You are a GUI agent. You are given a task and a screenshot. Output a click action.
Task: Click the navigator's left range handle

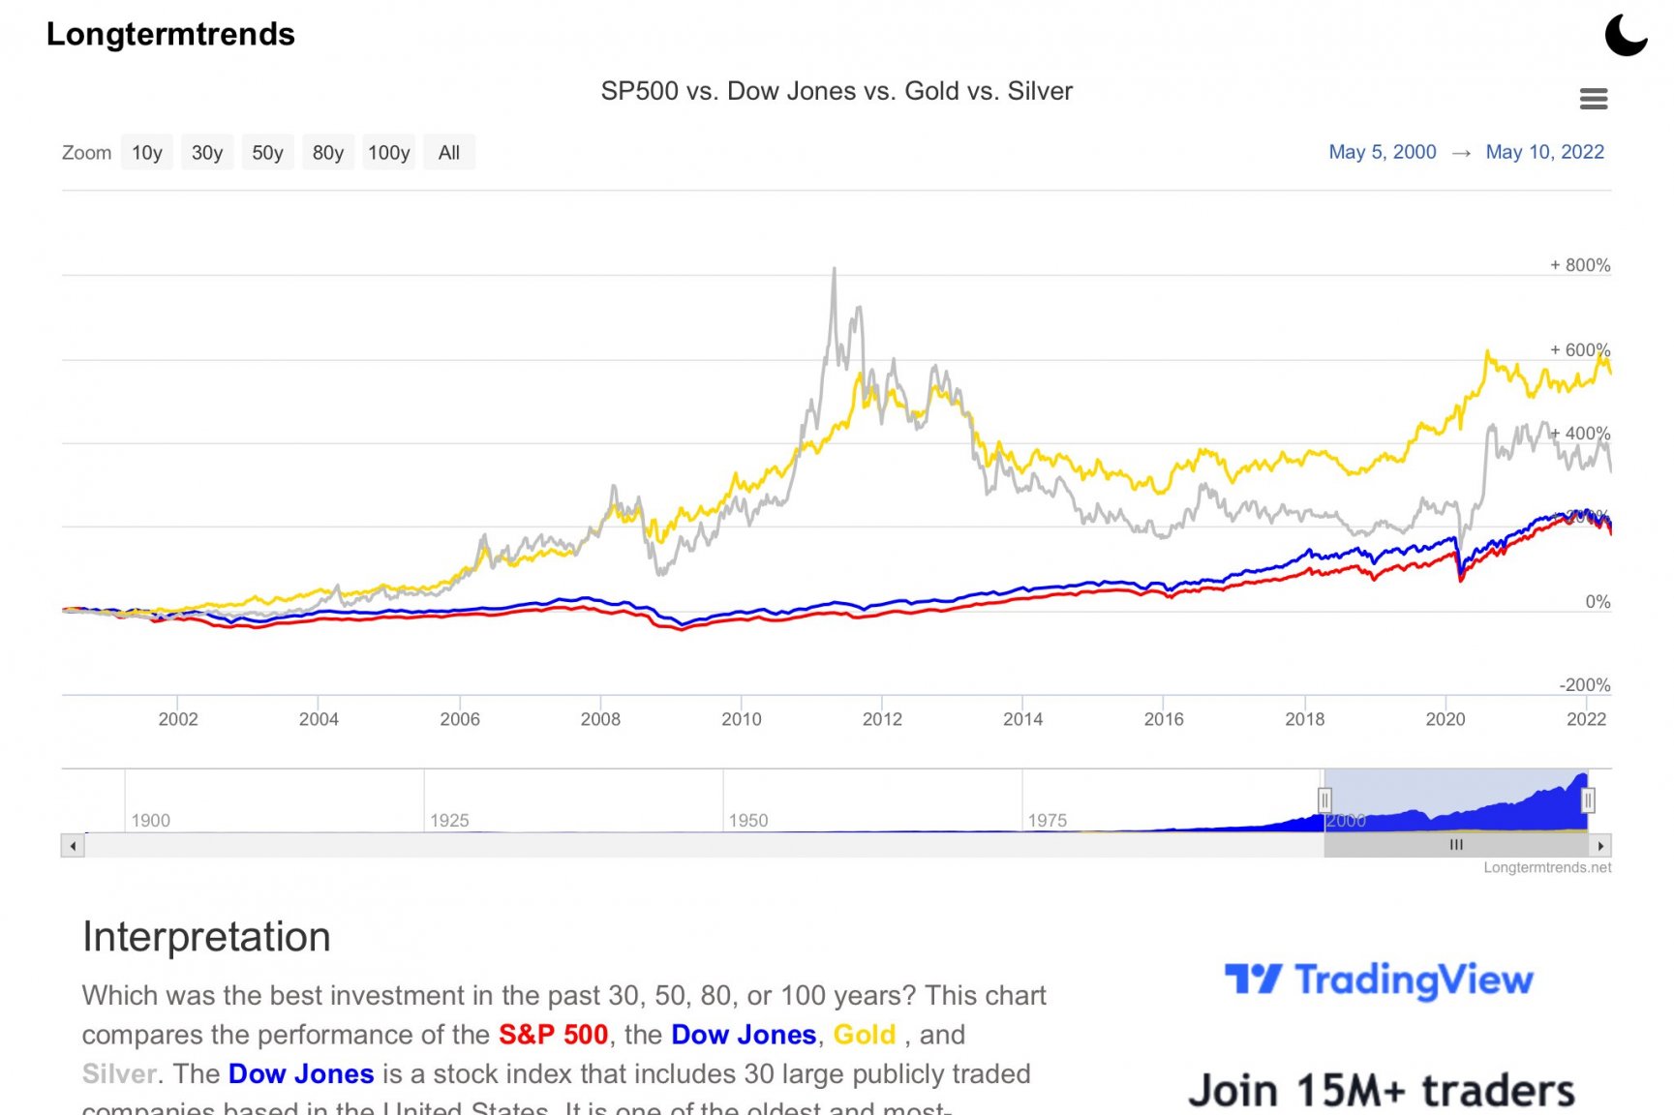1324,800
